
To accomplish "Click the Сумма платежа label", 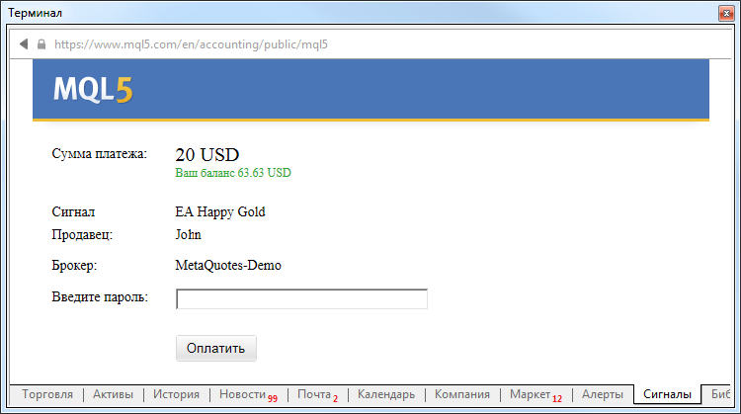I will coord(99,154).
